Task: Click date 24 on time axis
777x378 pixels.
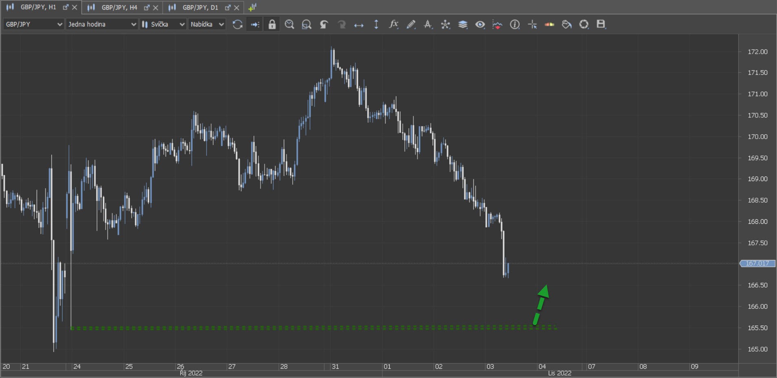Action: pos(77,367)
